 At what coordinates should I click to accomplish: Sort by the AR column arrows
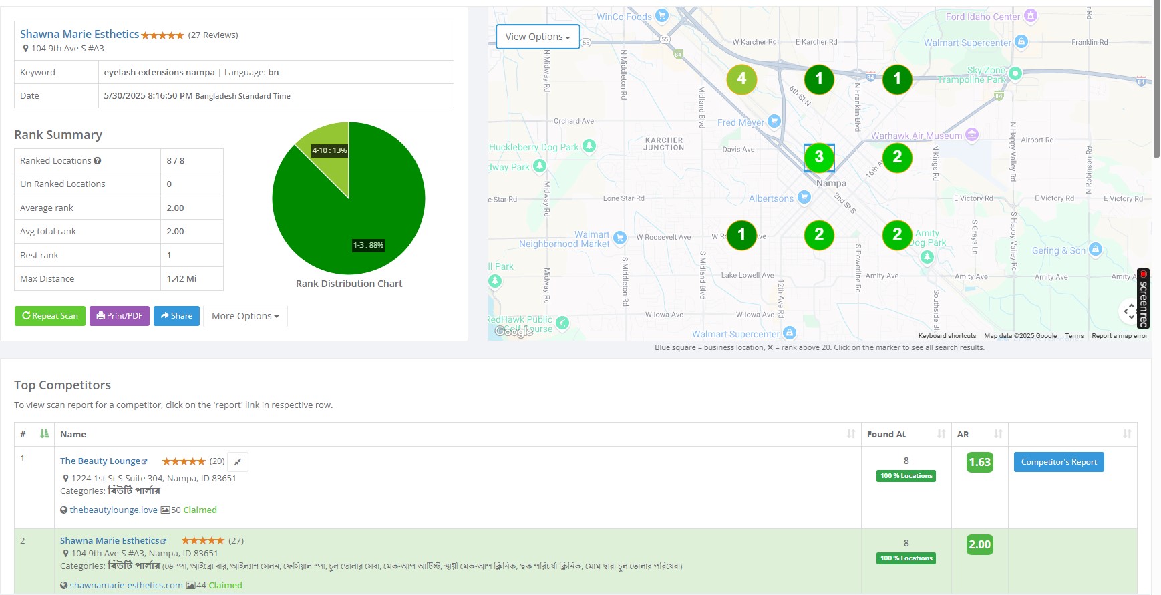998,434
